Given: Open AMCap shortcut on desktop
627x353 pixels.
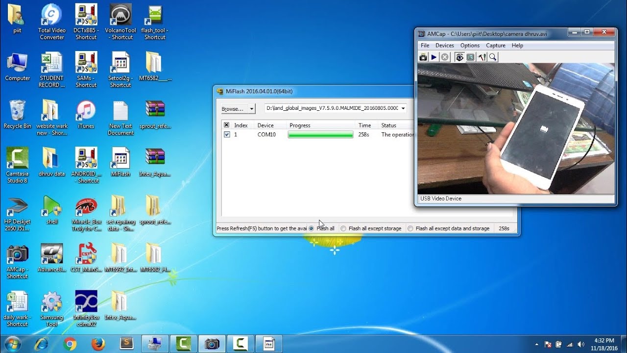Looking at the screenshot, I should pos(17,261).
